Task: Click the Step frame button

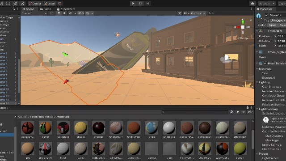Action: click(147, 3)
